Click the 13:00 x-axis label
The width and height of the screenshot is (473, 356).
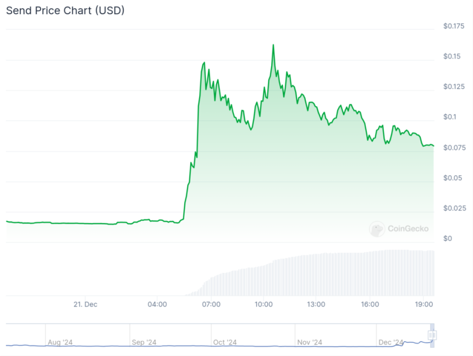pyautogui.click(x=316, y=304)
